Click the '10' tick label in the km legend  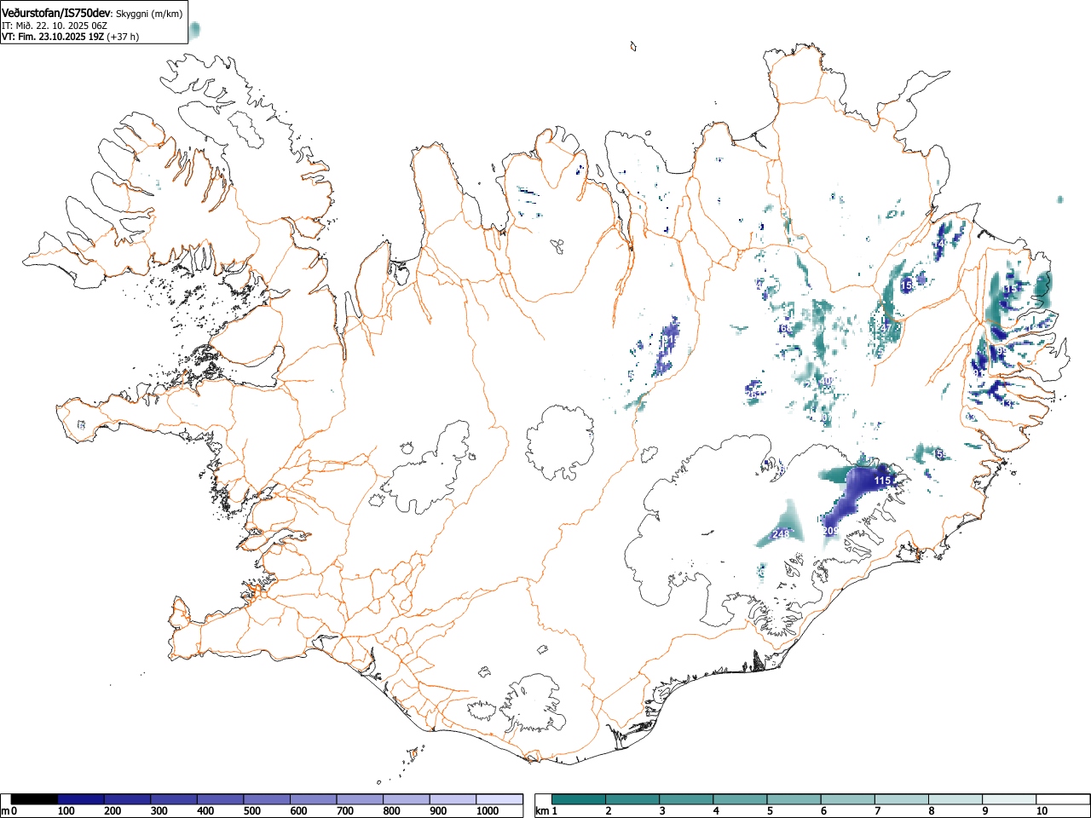pos(1042,811)
